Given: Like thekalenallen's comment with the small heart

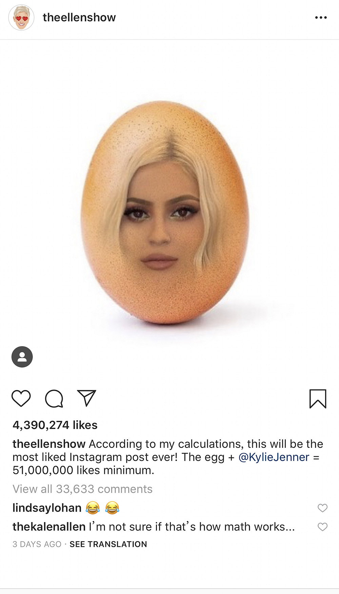Looking at the screenshot, I should [x=322, y=527].
